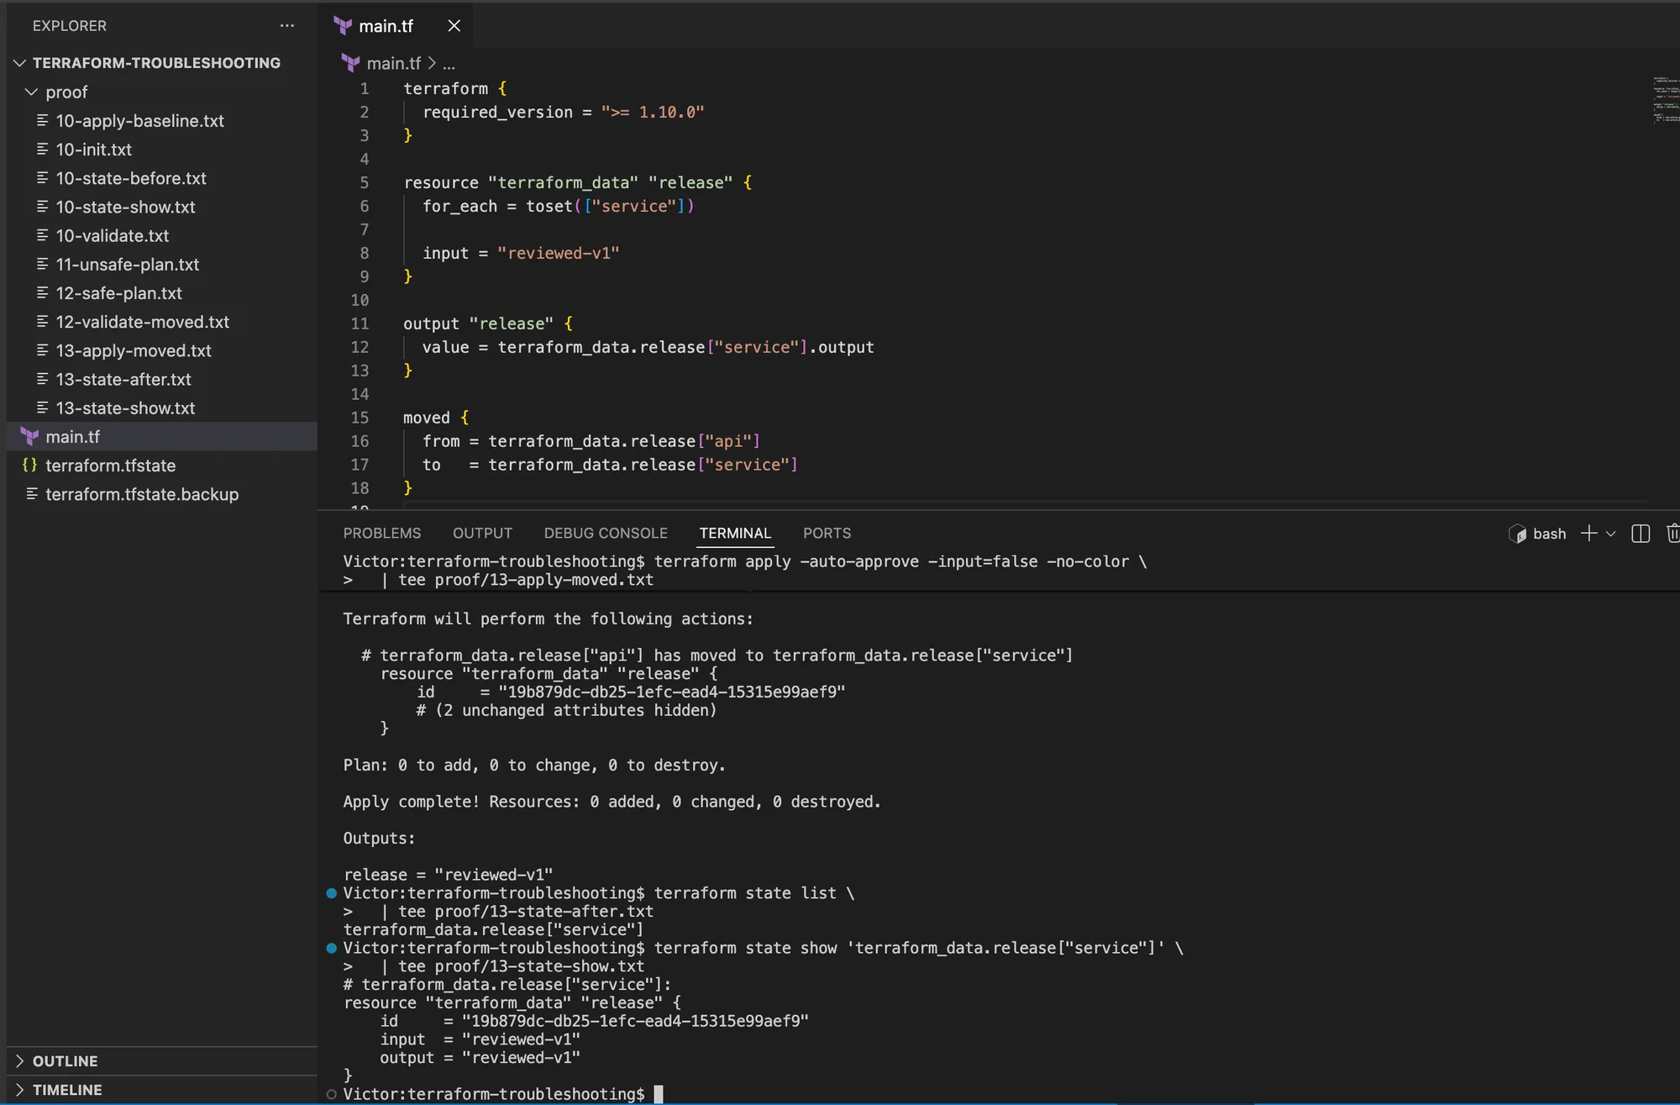The height and width of the screenshot is (1105, 1680).
Task: Switch to PORTS panel tab
Action: 827,534
